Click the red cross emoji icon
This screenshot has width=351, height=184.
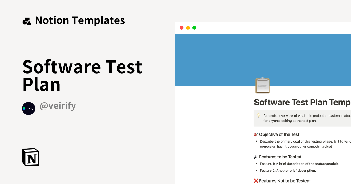click(x=256, y=181)
